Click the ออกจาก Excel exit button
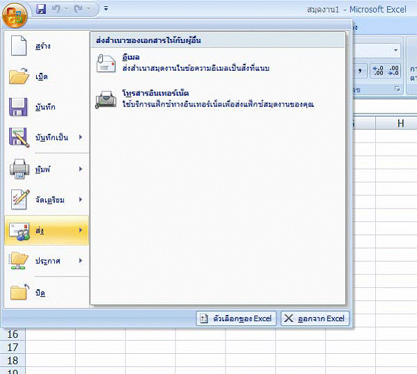 click(315, 318)
